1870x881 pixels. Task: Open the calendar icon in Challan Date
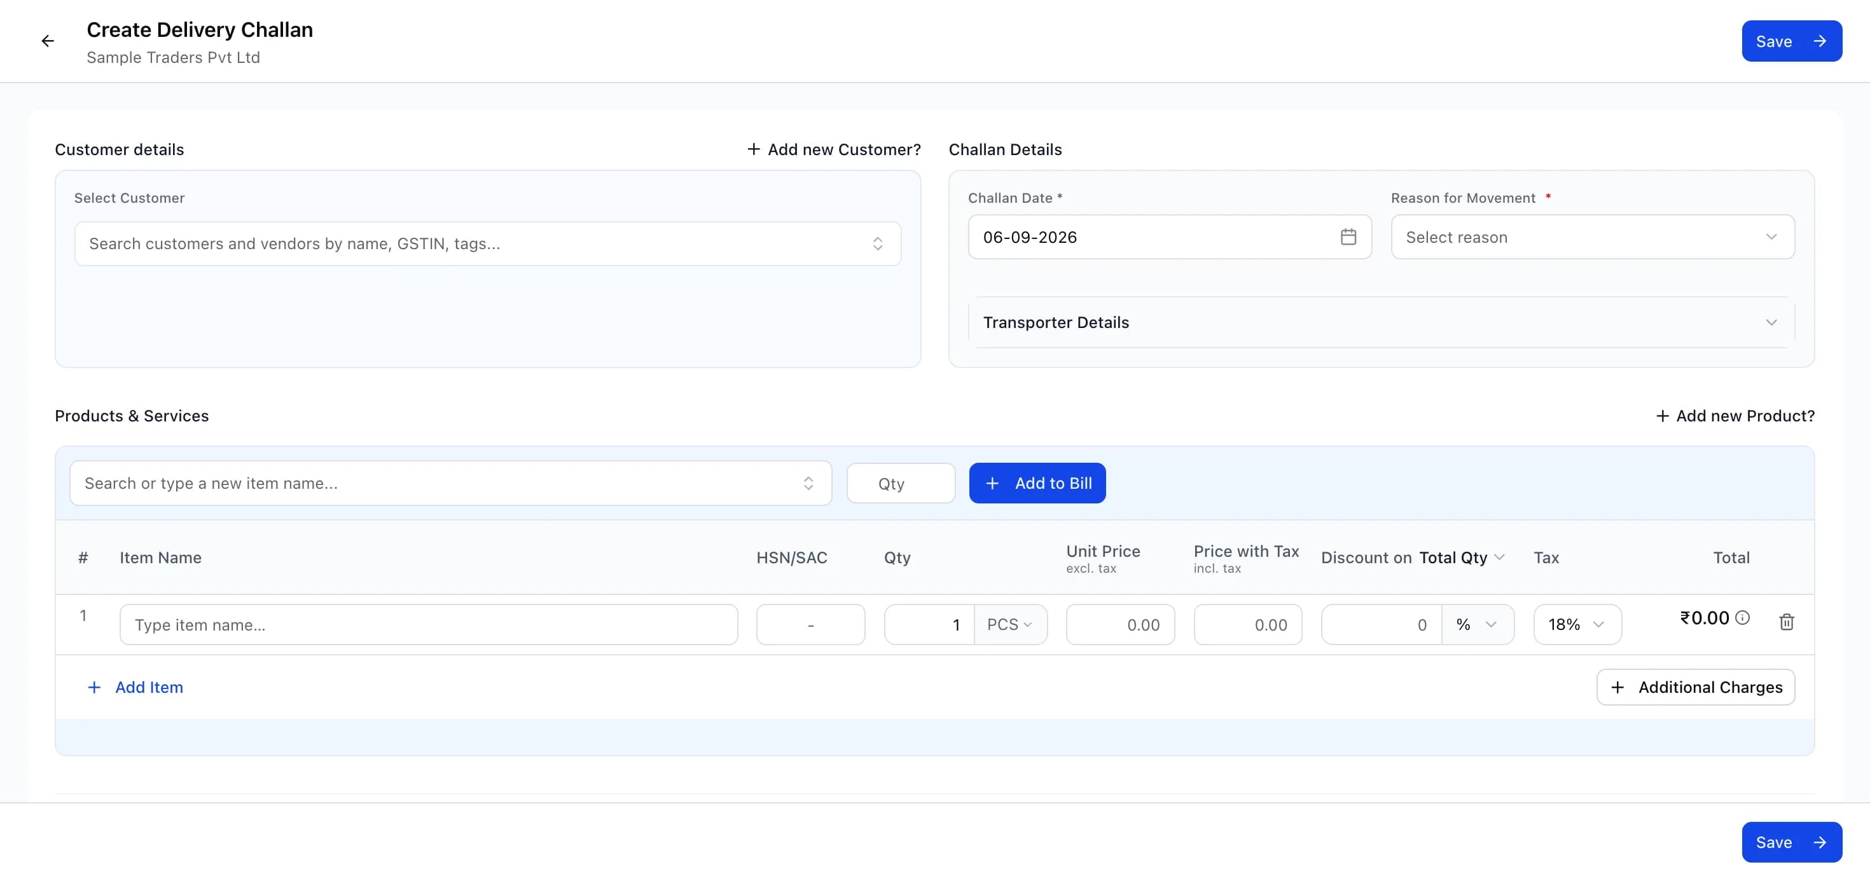tap(1348, 236)
